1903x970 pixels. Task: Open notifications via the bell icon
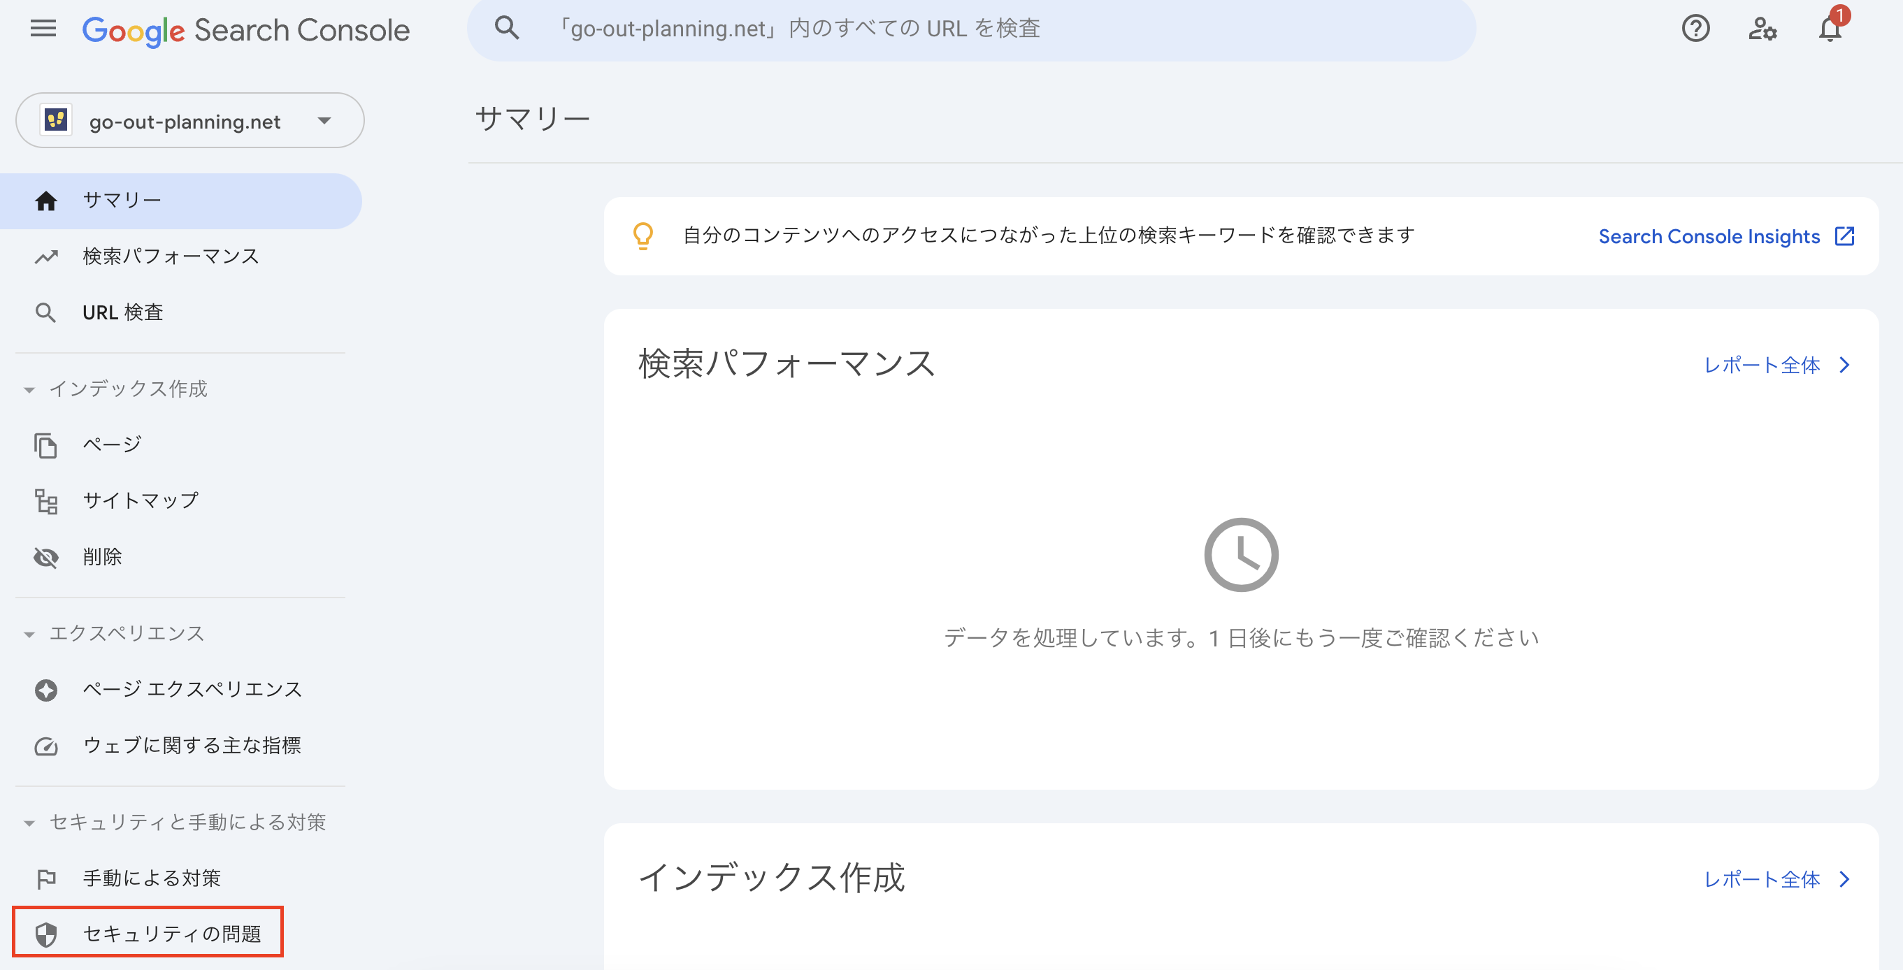pos(1830,30)
